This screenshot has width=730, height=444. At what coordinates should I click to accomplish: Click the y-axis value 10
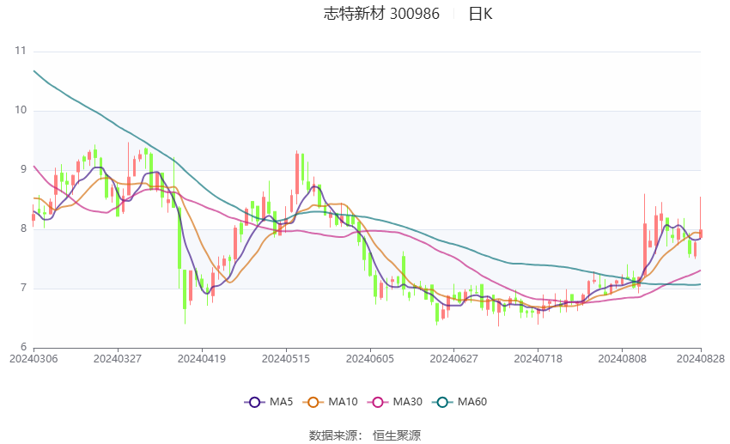21,110
